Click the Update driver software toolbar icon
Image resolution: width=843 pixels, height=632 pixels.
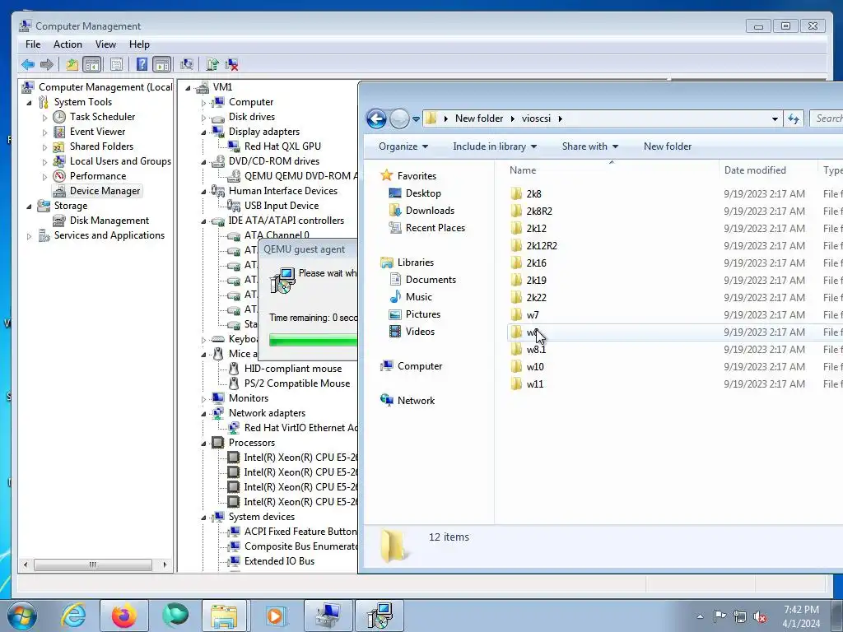click(212, 65)
